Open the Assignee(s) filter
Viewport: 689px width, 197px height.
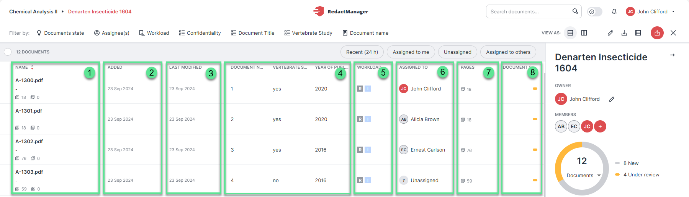click(112, 33)
